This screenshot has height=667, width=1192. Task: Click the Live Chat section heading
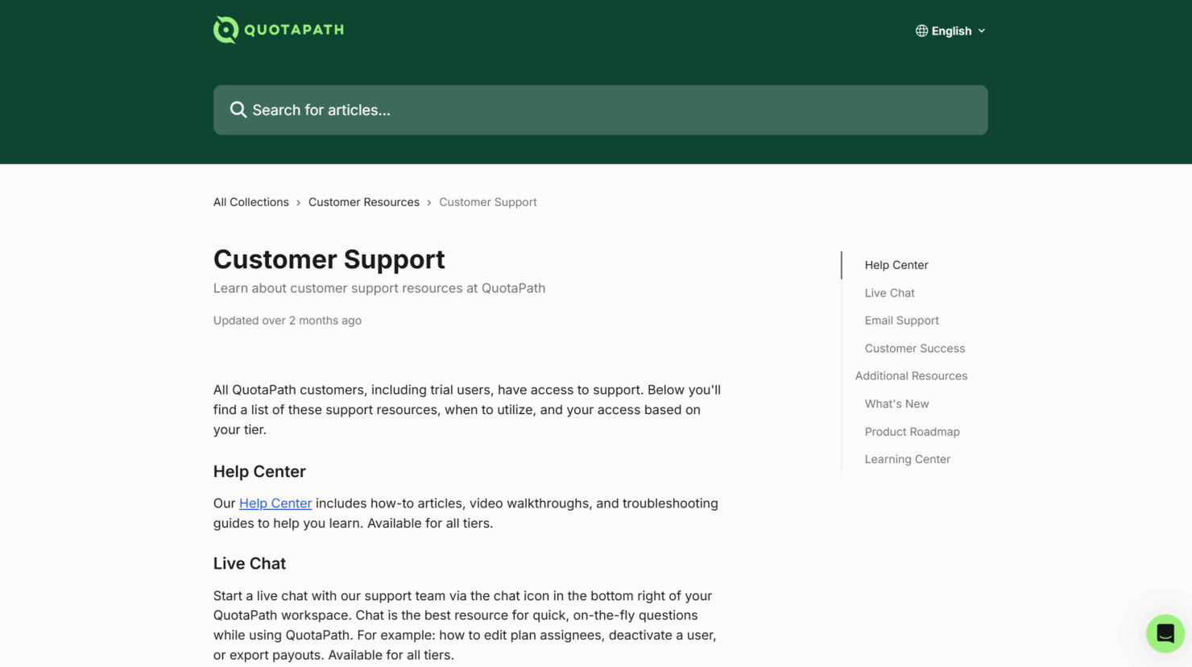(x=250, y=564)
